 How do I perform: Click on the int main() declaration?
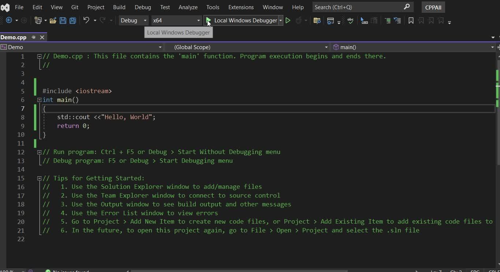60,100
